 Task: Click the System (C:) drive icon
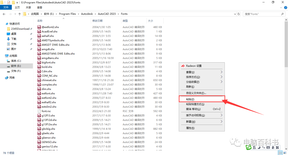pos(8,61)
